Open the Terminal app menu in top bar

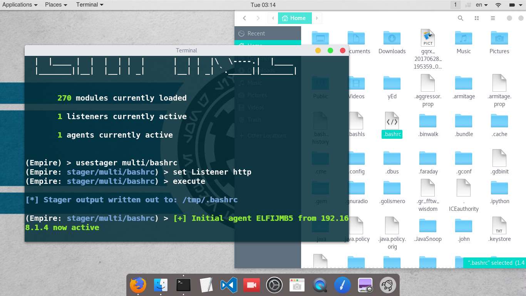(90, 5)
